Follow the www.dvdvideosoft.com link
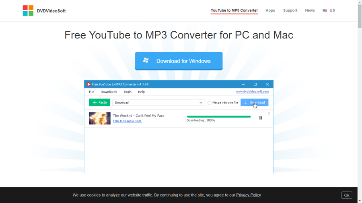 [x=252, y=91]
